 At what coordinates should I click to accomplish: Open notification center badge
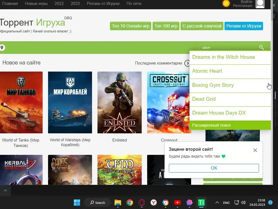tap(270, 202)
